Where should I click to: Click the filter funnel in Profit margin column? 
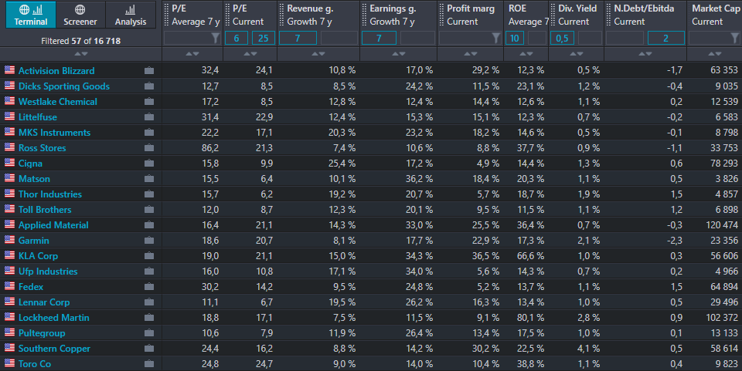coord(495,38)
